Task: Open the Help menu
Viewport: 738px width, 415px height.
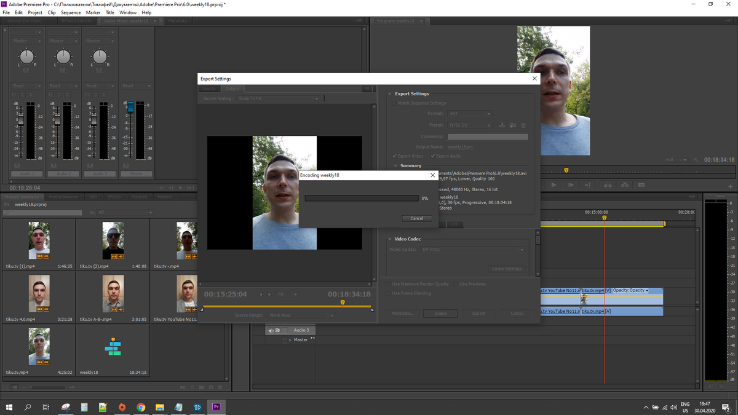Action: coord(146,12)
